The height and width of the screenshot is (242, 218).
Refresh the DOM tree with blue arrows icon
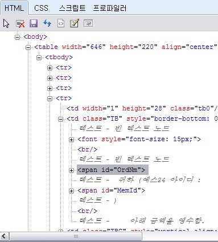(47, 23)
